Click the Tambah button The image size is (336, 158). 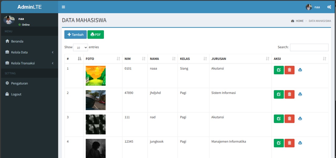click(x=75, y=35)
